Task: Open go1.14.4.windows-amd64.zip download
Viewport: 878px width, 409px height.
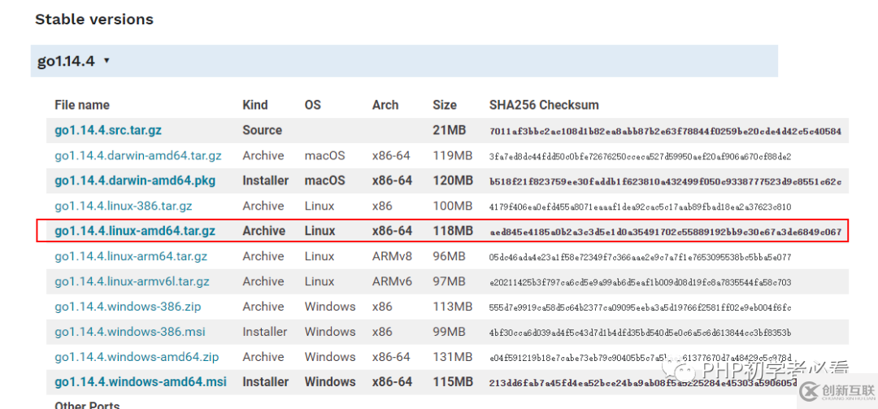Action: 137,357
